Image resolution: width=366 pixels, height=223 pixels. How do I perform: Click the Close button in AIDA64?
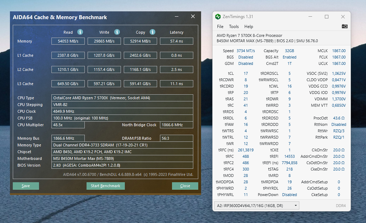click(185, 186)
